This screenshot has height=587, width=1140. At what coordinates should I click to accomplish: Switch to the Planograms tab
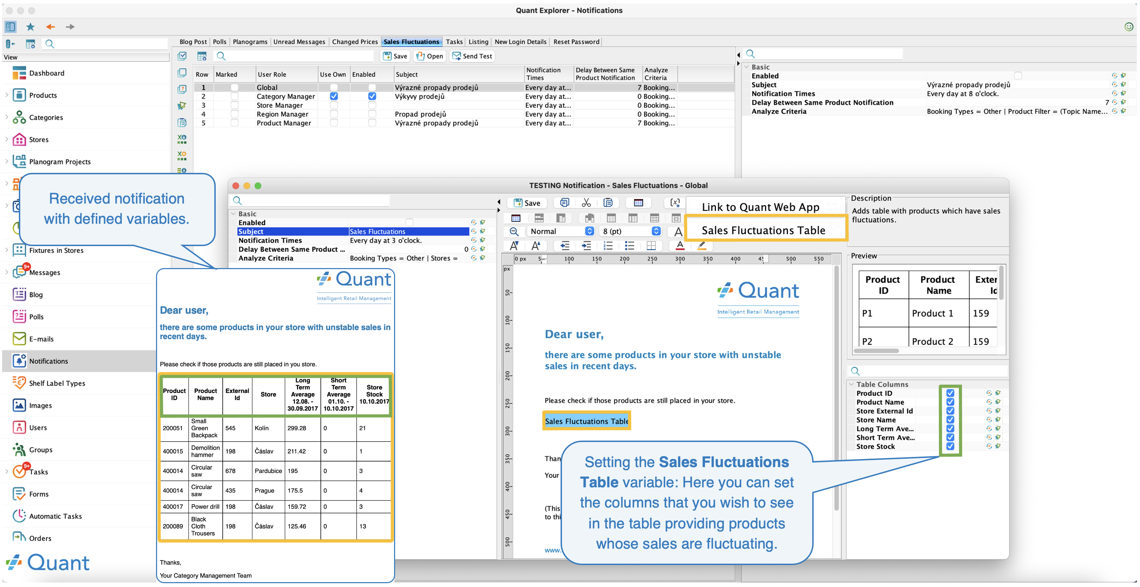pyautogui.click(x=250, y=42)
